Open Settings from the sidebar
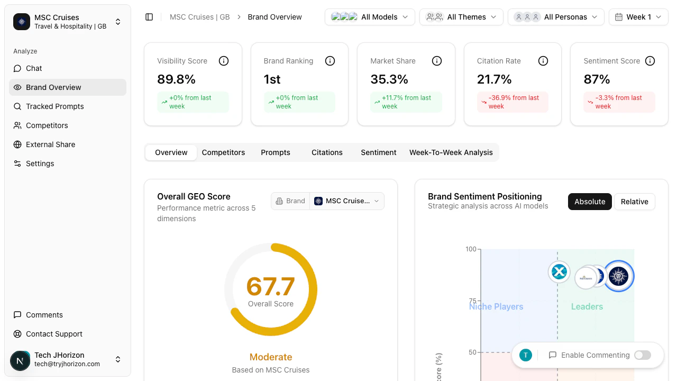 pyautogui.click(x=40, y=164)
